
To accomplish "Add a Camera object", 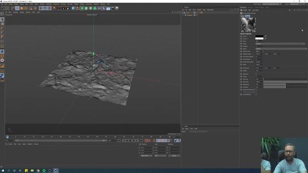I will [112, 8].
